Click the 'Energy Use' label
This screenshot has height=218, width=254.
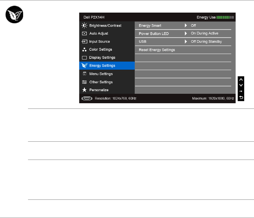[x=206, y=17]
